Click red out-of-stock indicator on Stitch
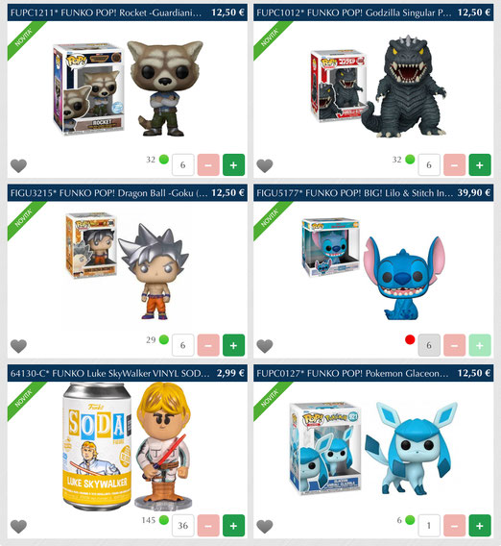 coord(410,339)
